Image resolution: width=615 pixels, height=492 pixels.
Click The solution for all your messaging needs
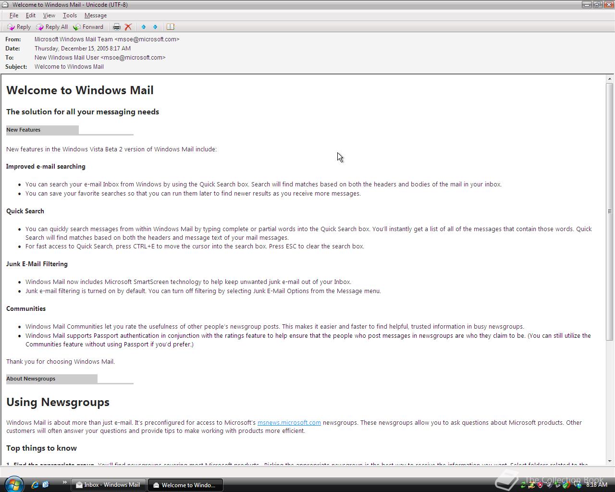(83, 112)
